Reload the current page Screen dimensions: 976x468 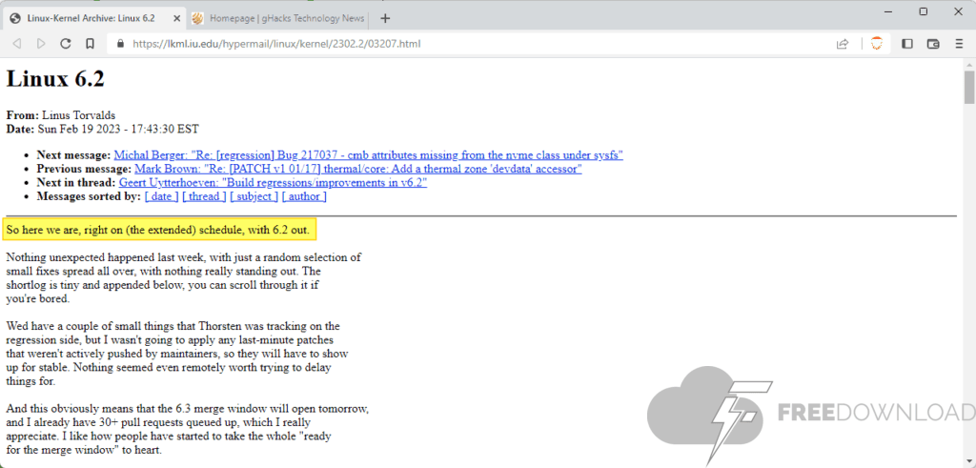point(66,44)
